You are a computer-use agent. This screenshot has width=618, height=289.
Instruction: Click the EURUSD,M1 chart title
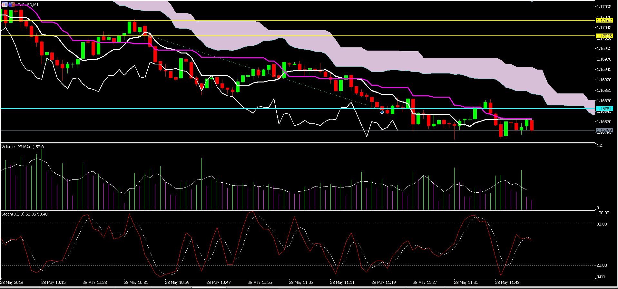[x=28, y=5]
